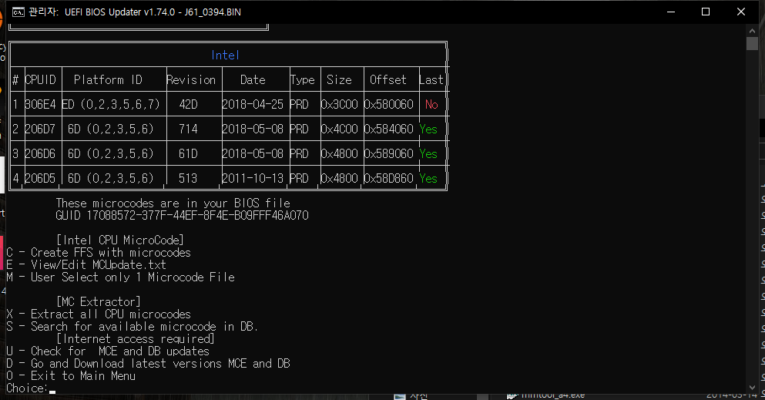Click 'U - Check for MCE and DB updates'
The image size is (765, 400).
tap(108, 351)
